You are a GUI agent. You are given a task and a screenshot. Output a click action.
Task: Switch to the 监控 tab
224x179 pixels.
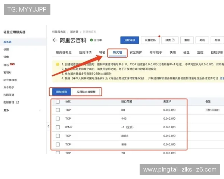[x=200, y=52]
